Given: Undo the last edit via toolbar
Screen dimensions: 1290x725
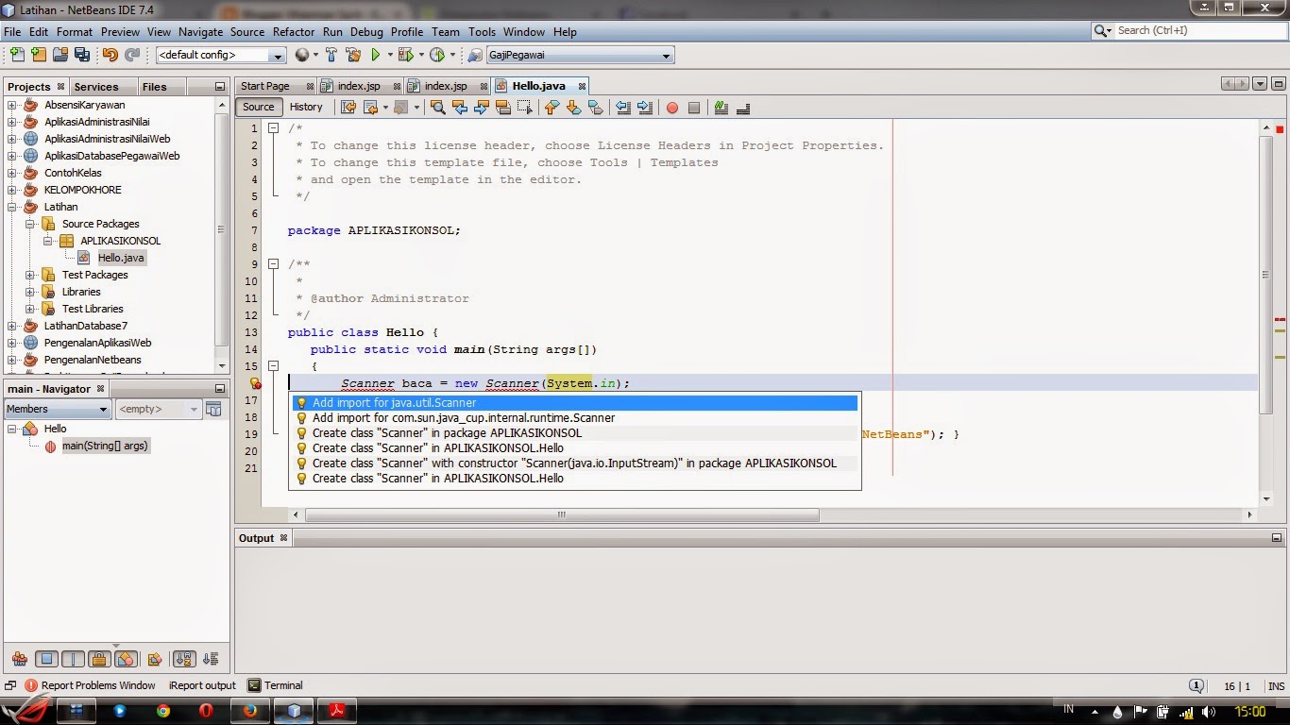Looking at the screenshot, I should coord(110,55).
